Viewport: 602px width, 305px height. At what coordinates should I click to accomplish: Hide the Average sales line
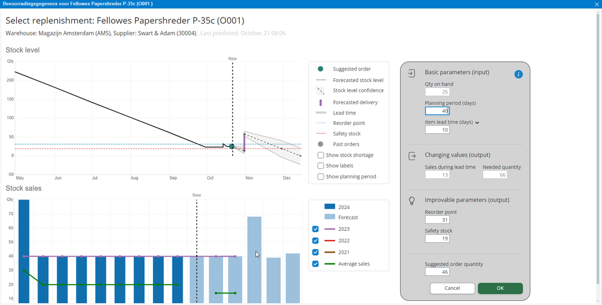(x=315, y=264)
